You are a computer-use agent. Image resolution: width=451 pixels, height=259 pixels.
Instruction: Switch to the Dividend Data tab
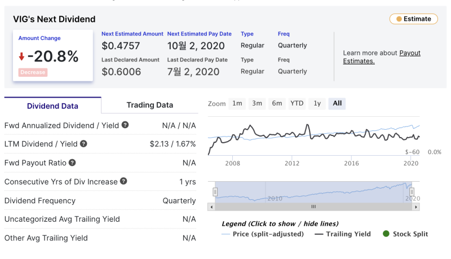click(x=52, y=106)
